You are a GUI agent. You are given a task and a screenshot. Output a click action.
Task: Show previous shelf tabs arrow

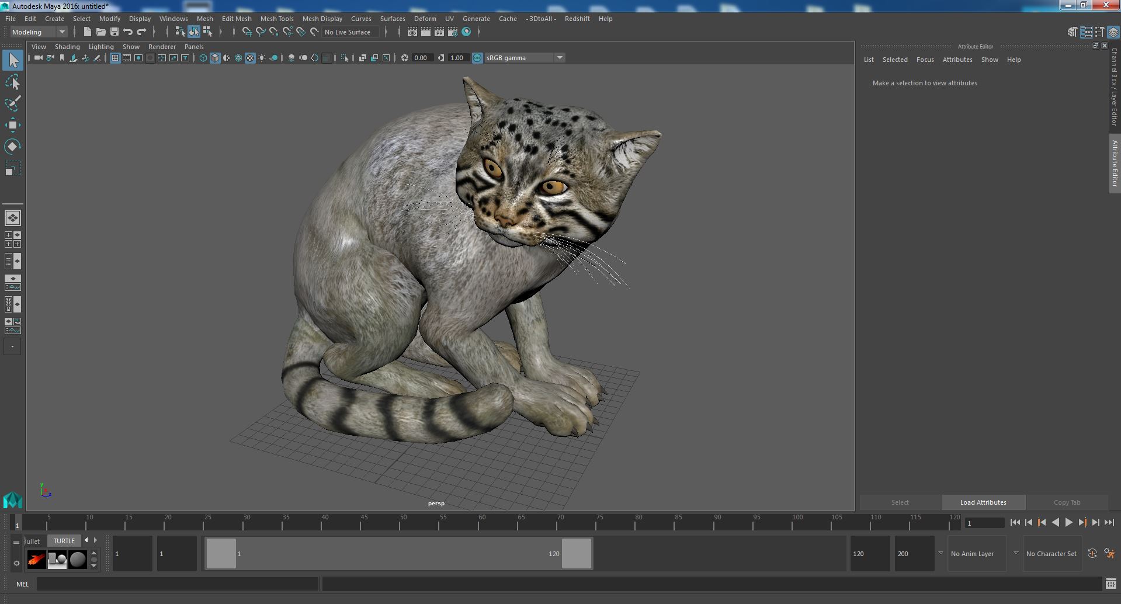pyautogui.click(x=86, y=540)
